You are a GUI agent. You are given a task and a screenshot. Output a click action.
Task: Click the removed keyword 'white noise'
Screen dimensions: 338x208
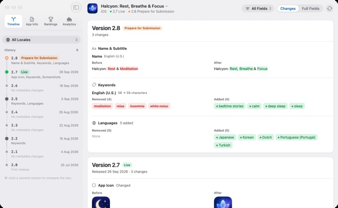[159, 106]
